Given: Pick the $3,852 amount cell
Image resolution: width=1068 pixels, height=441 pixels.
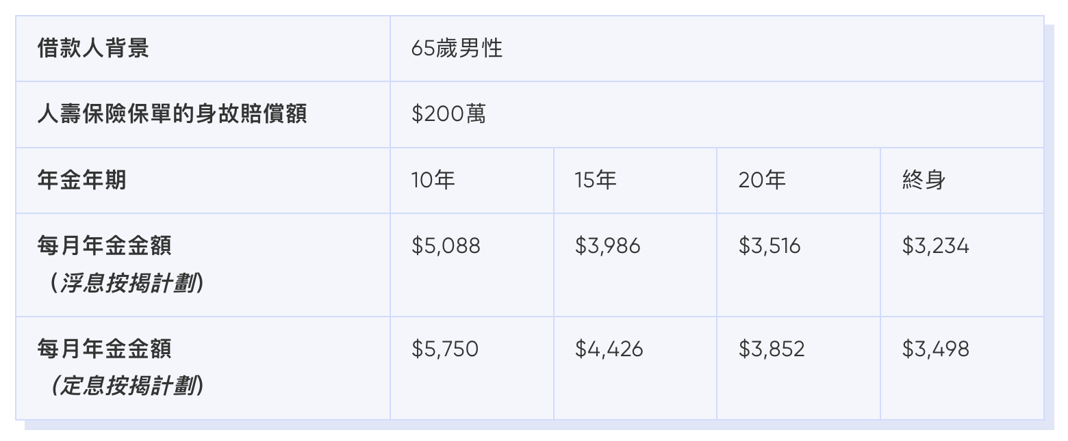Looking at the screenshot, I should (x=771, y=349).
